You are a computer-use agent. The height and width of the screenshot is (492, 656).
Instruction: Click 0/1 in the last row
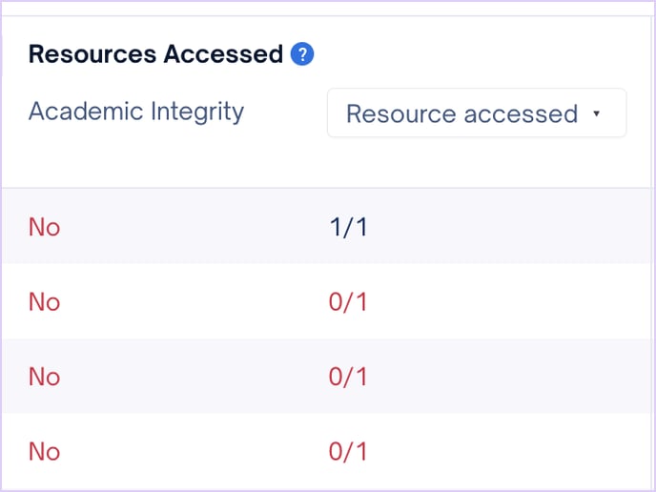click(x=348, y=451)
